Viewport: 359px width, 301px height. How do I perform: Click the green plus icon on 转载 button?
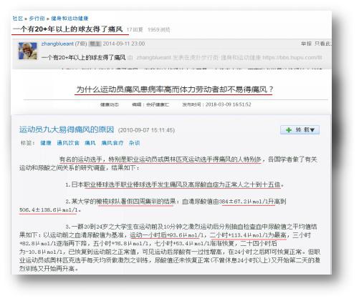pyautogui.click(x=289, y=130)
